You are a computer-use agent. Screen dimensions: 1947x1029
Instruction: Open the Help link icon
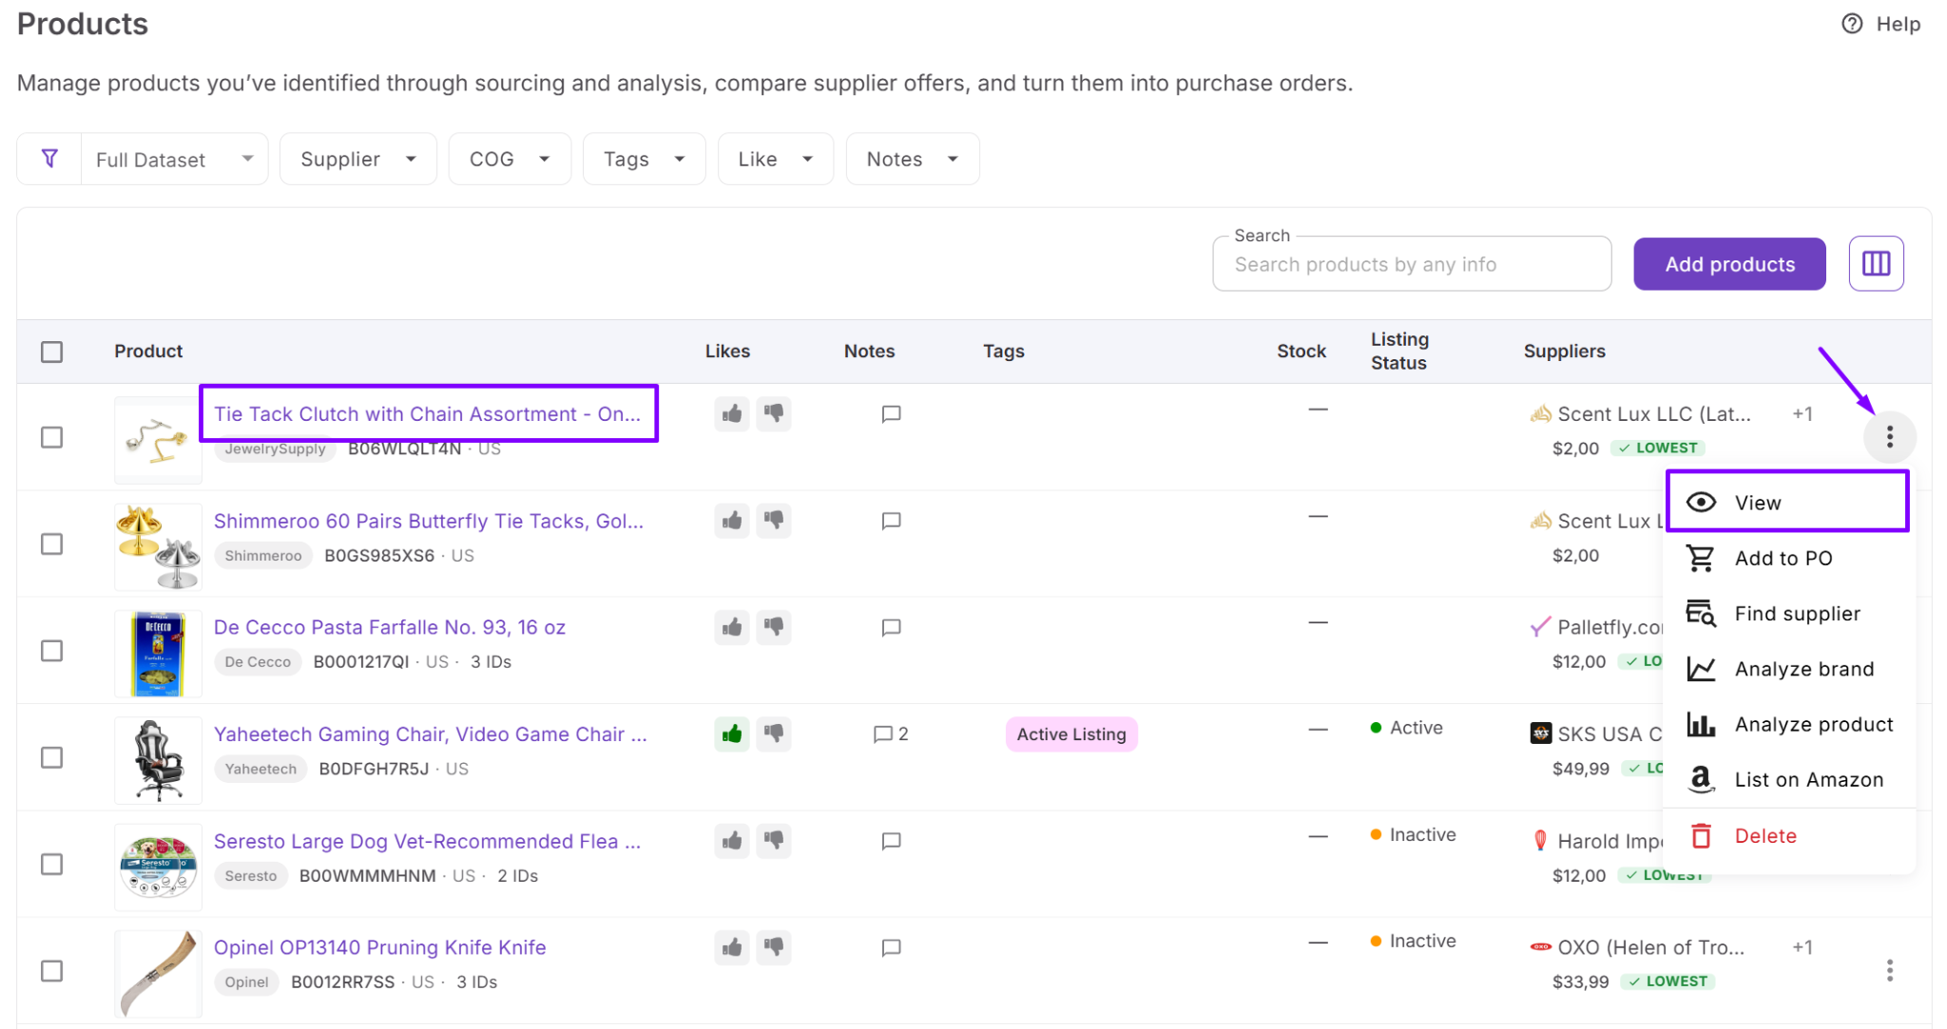click(x=1851, y=24)
